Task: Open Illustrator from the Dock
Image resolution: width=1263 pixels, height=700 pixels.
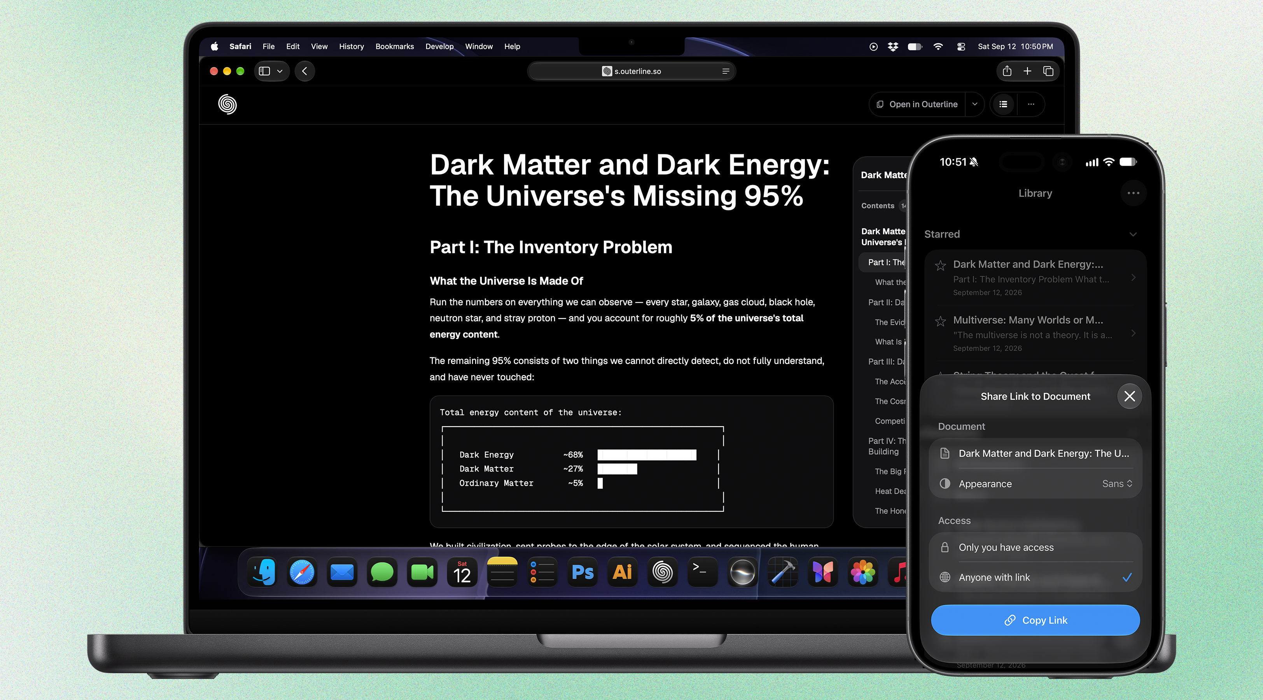Action: [623, 572]
